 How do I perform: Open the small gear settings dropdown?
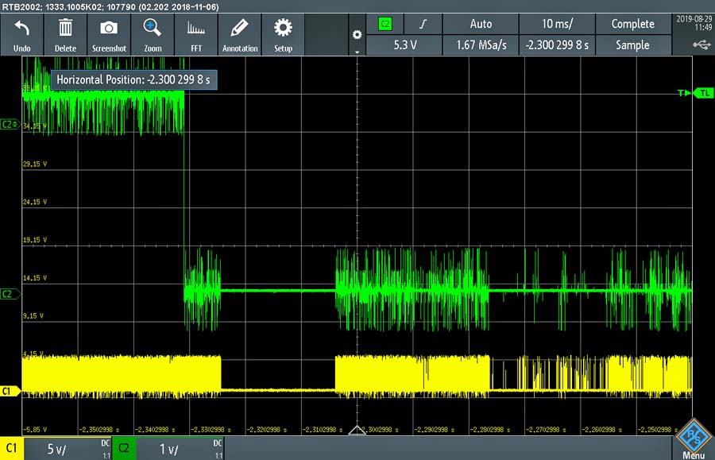(x=357, y=35)
